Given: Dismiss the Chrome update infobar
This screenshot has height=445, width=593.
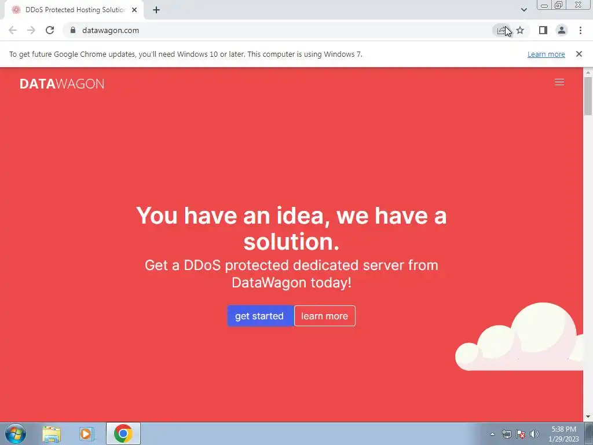Looking at the screenshot, I should point(579,54).
